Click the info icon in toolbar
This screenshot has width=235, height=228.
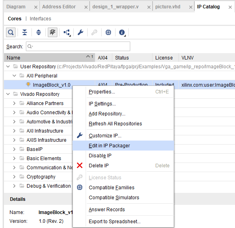click(x=122, y=32)
